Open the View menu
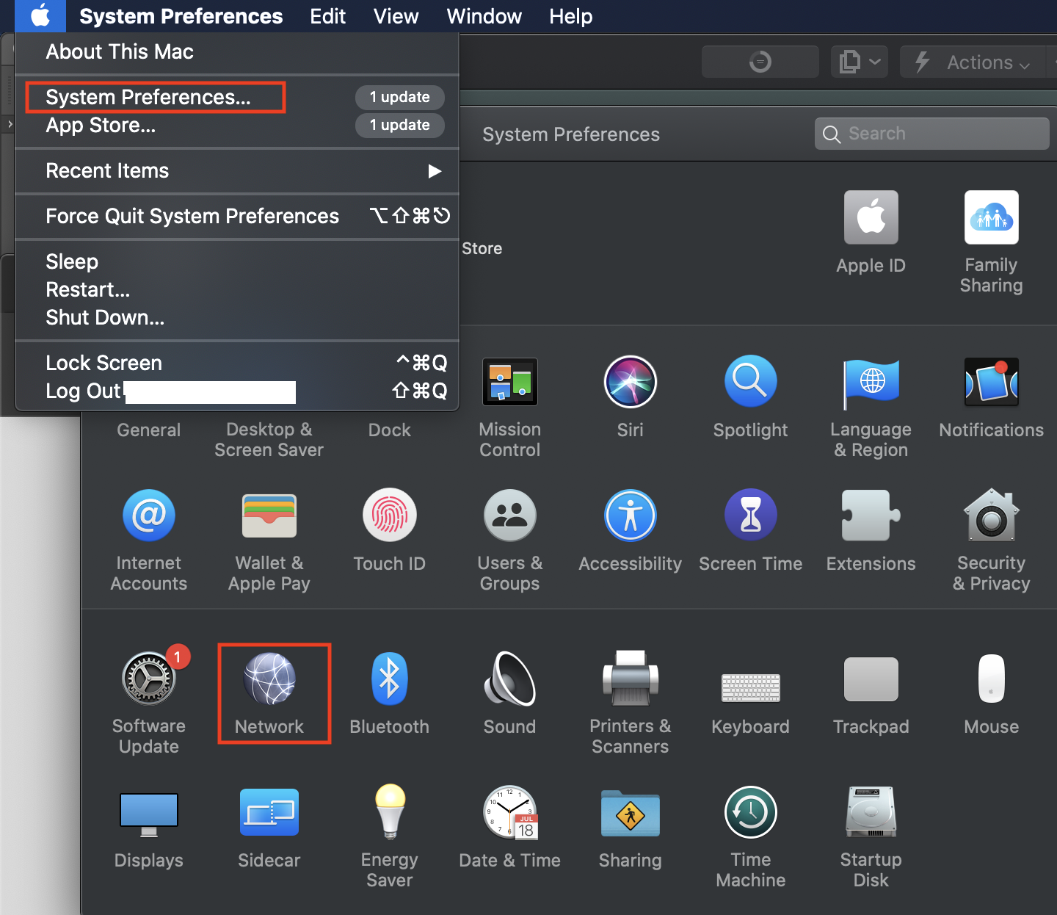Screen dimensions: 1057x915 (396, 16)
